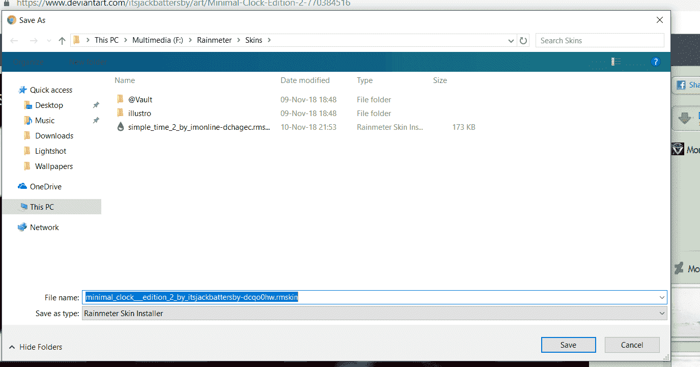Image resolution: width=700 pixels, height=367 pixels.
Task: Expand the chevron after Rainmeter breadcrumb
Action: (238, 40)
